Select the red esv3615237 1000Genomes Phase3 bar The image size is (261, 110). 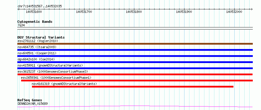135,74
